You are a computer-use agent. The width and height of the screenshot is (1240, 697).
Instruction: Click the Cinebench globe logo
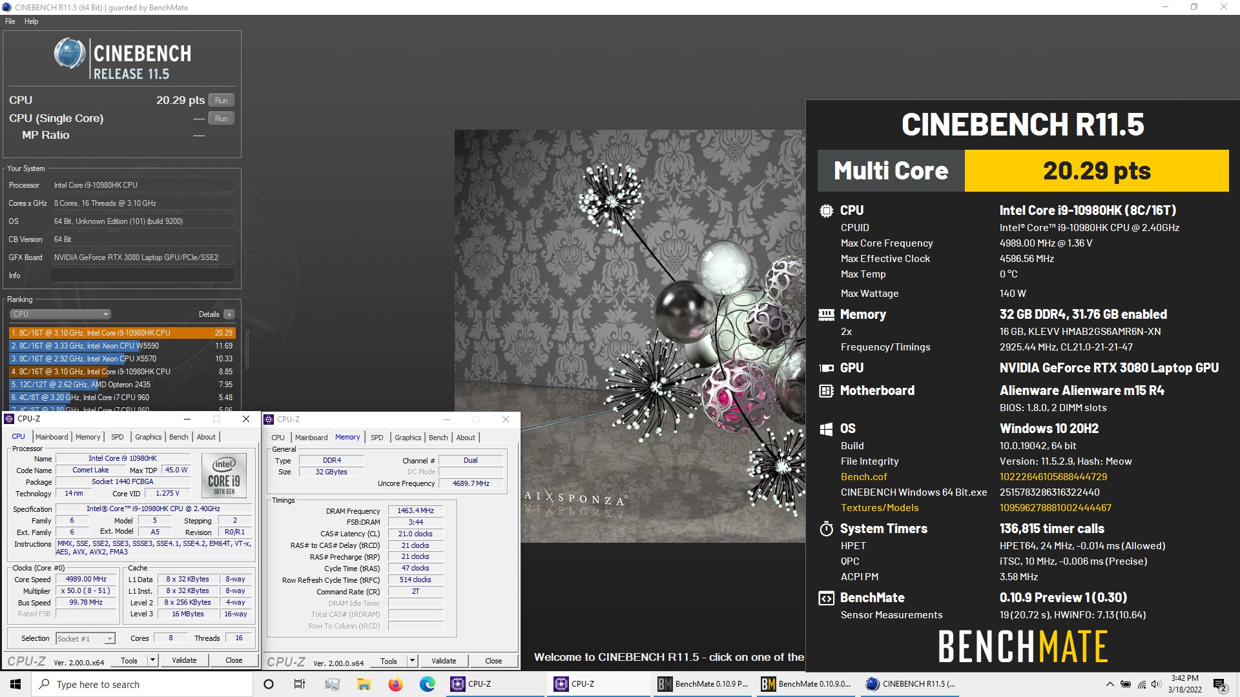click(69, 54)
